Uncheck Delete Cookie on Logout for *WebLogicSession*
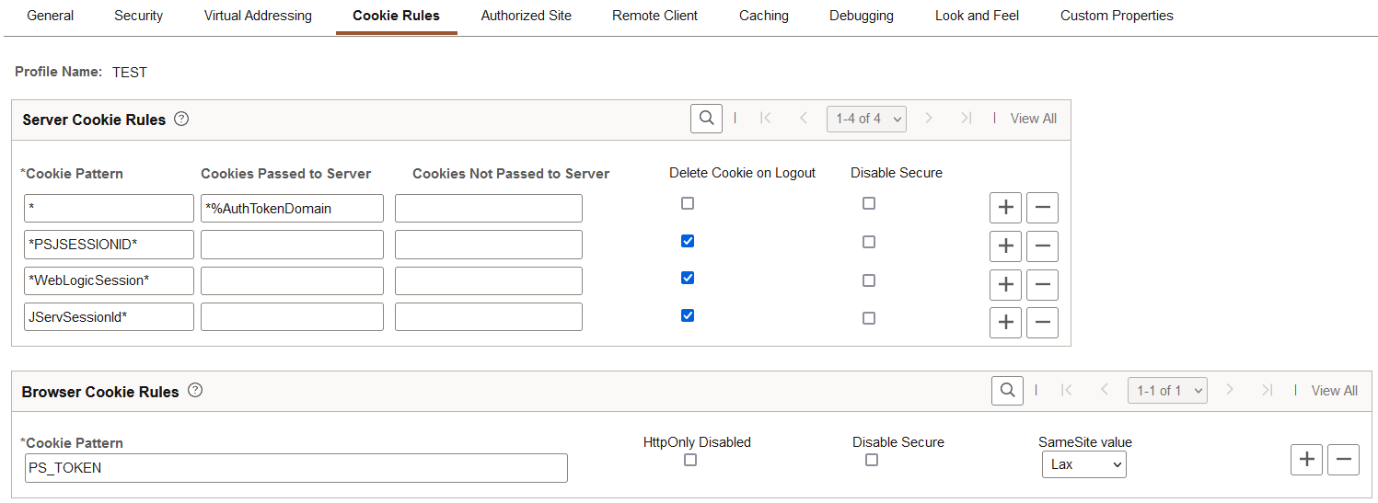Viewport: 1378px width, 503px height. point(688,278)
